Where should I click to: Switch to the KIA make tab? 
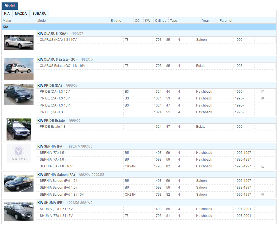pyautogui.click(x=7, y=14)
